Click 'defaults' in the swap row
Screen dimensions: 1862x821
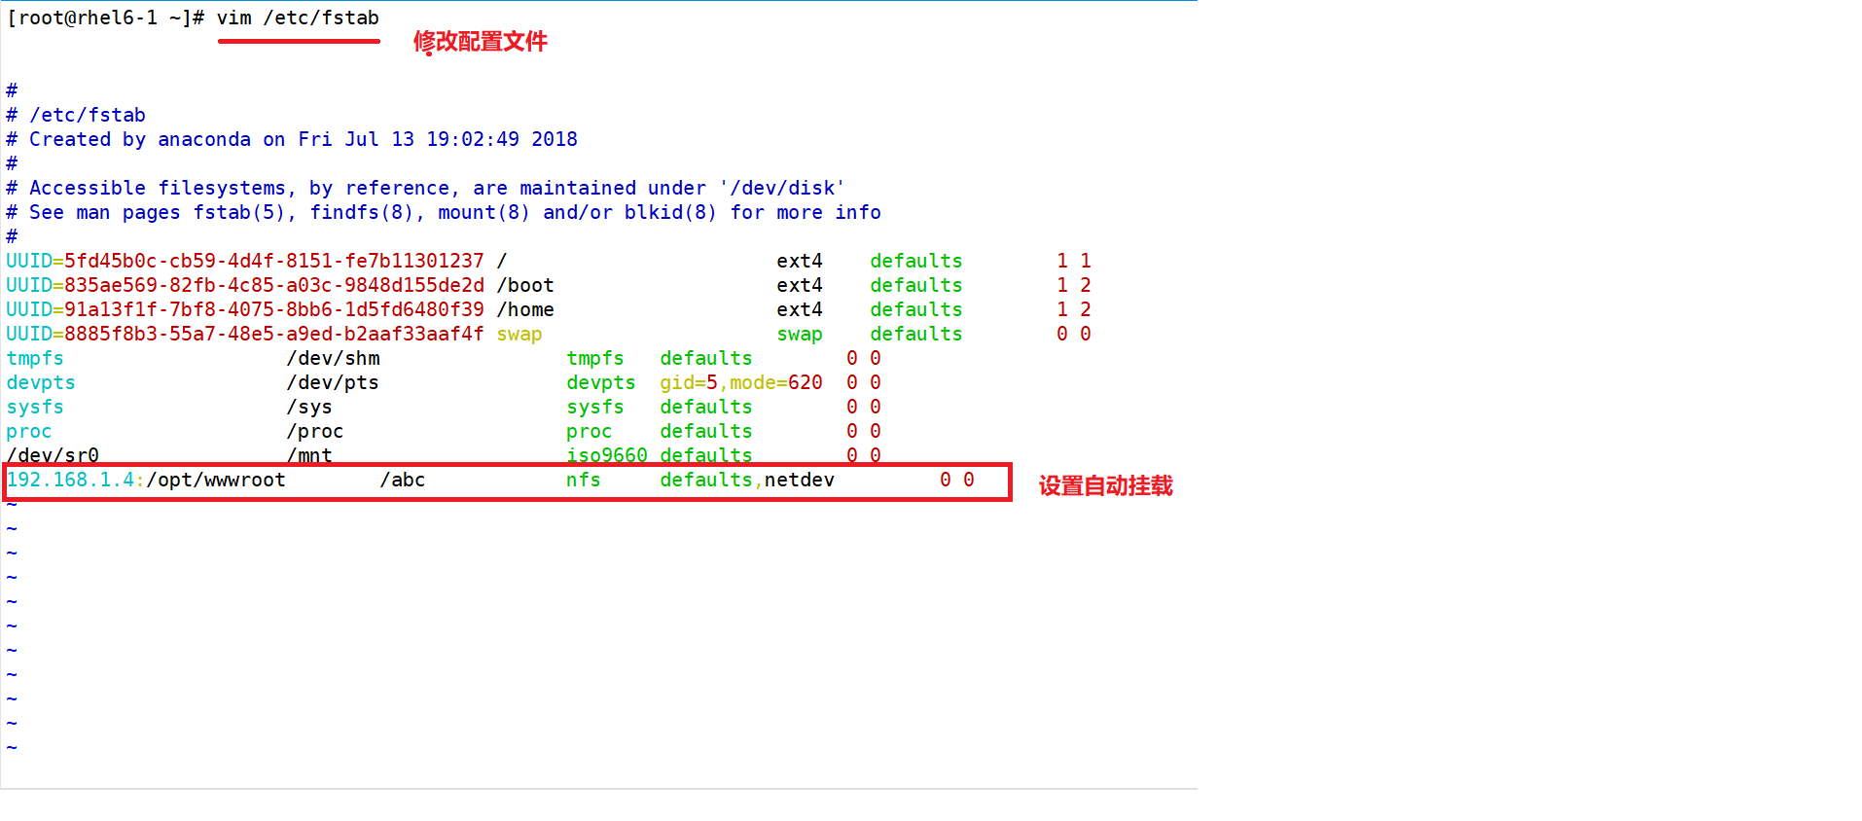916,335
